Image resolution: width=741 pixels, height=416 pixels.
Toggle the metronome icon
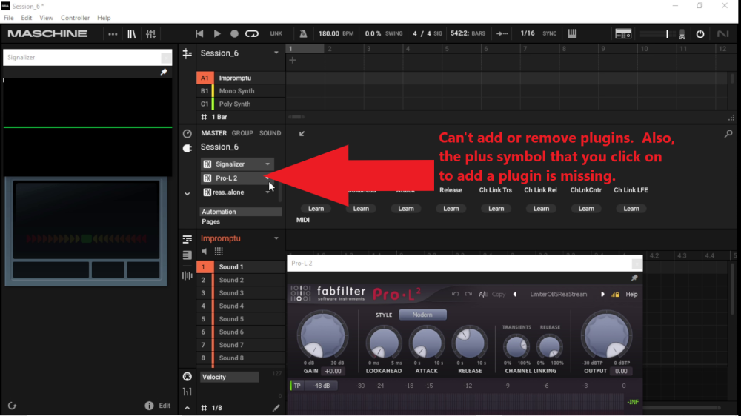[303, 33]
